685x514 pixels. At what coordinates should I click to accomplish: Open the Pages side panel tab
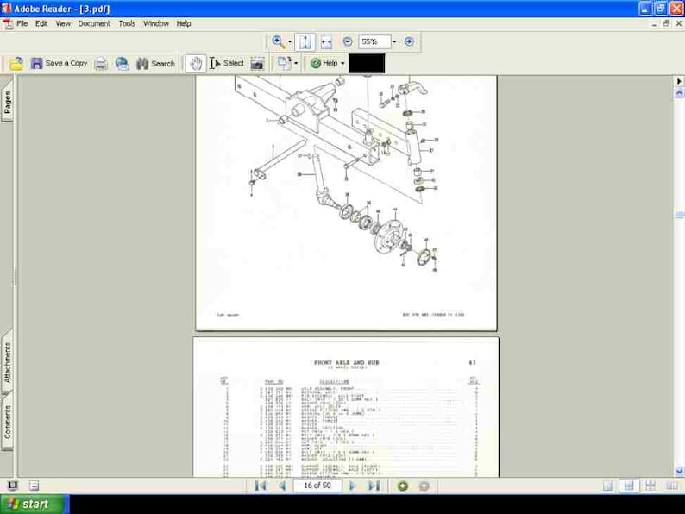(x=7, y=102)
